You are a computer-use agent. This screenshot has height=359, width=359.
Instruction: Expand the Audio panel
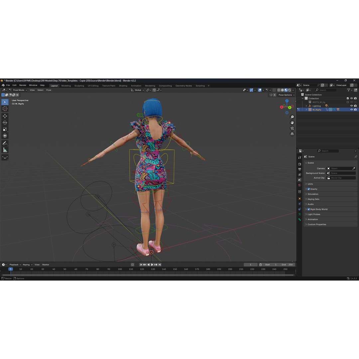coord(331,204)
